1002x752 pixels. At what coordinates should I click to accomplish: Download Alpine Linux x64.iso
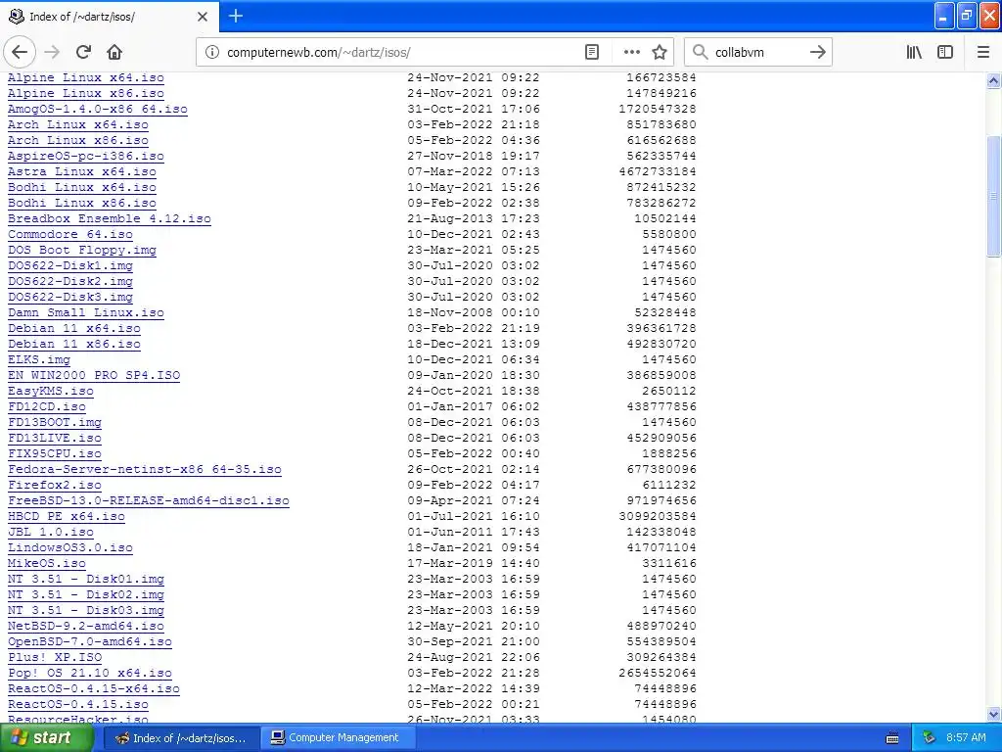86,77
